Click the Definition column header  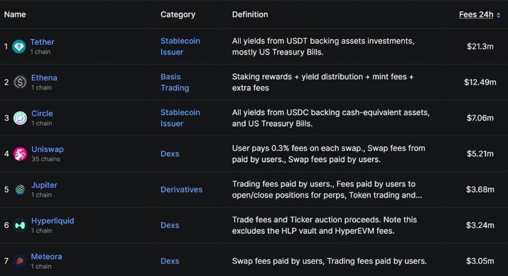[x=250, y=15]
